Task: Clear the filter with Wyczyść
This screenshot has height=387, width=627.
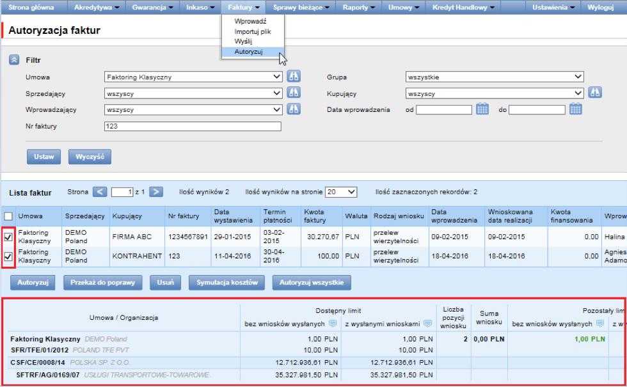Action: [x=90, y=157]
